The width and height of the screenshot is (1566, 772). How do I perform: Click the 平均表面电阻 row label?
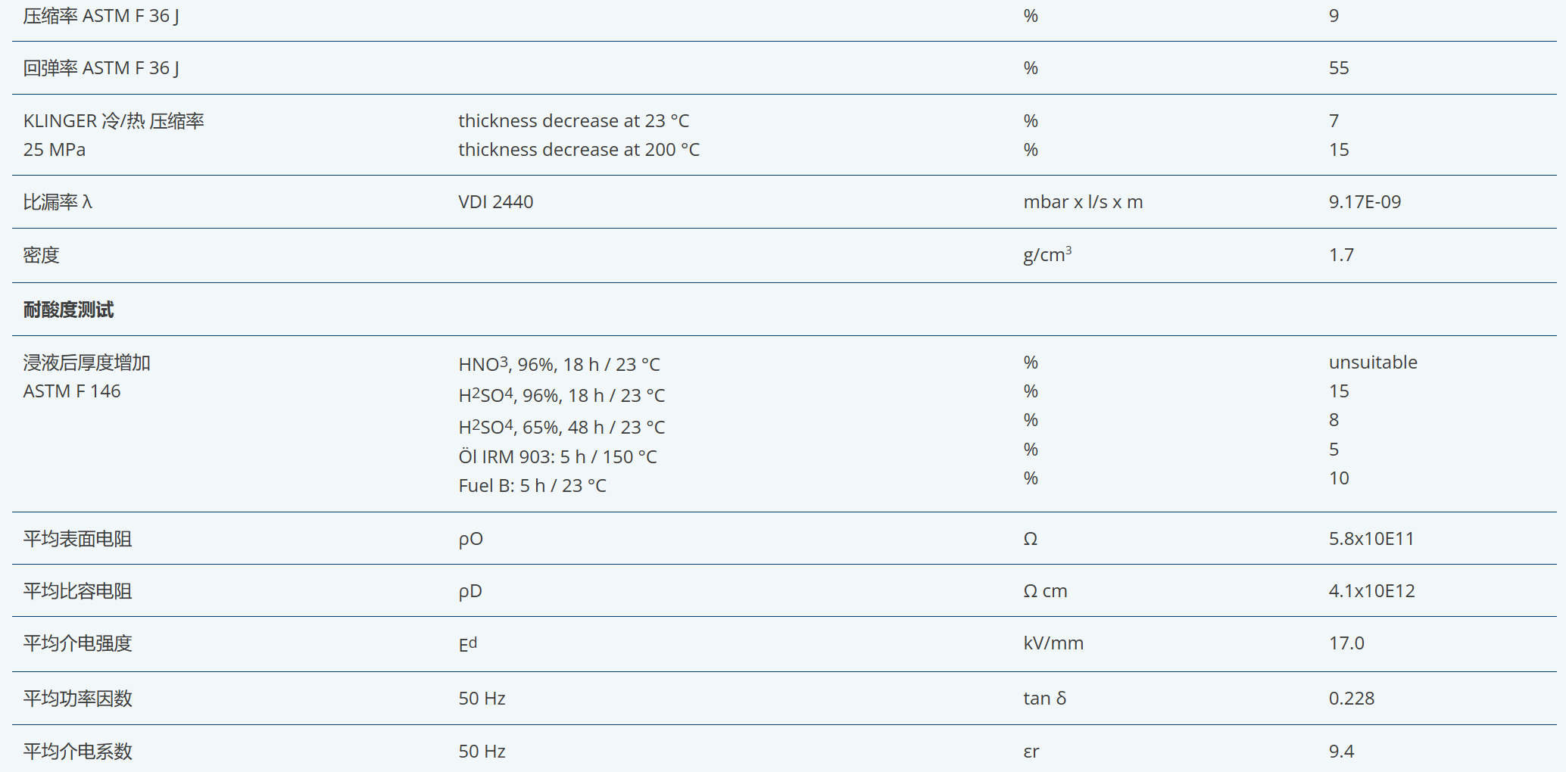tap(77, 539)
